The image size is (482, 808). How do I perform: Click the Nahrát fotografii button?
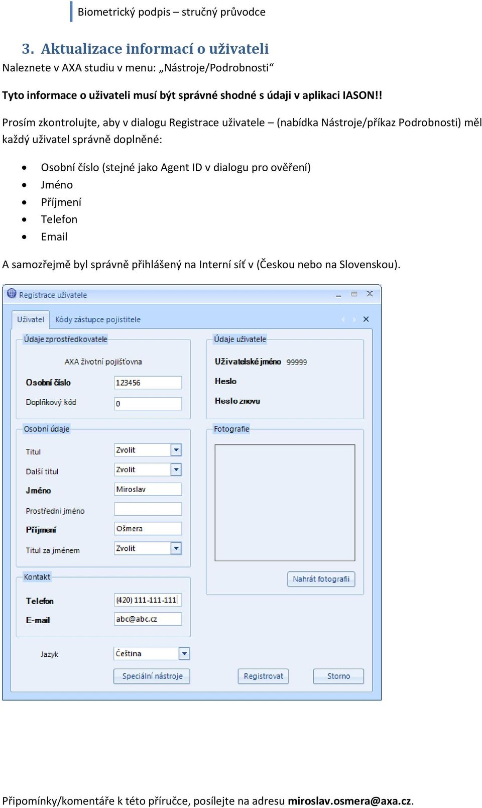[x=321, y=579]
